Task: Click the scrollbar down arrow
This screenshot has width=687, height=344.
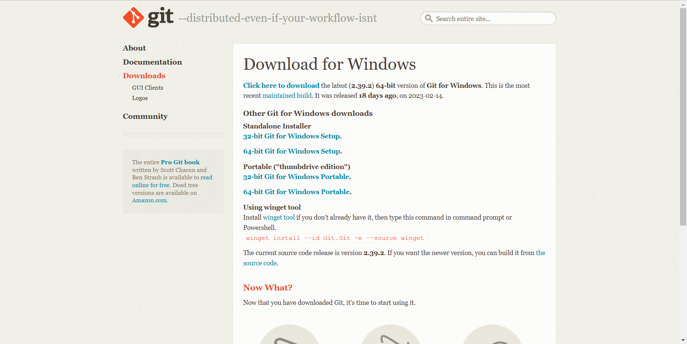Action: (x=683, y=340)
